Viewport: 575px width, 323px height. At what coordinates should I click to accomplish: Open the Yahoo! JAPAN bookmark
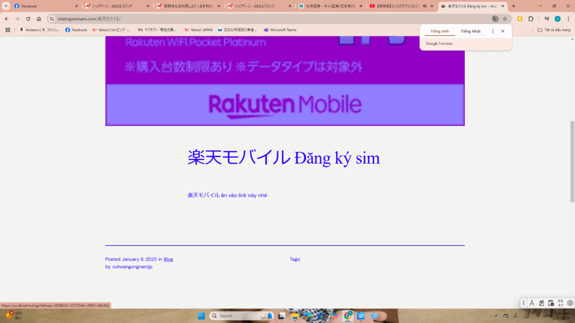point(198,30)
